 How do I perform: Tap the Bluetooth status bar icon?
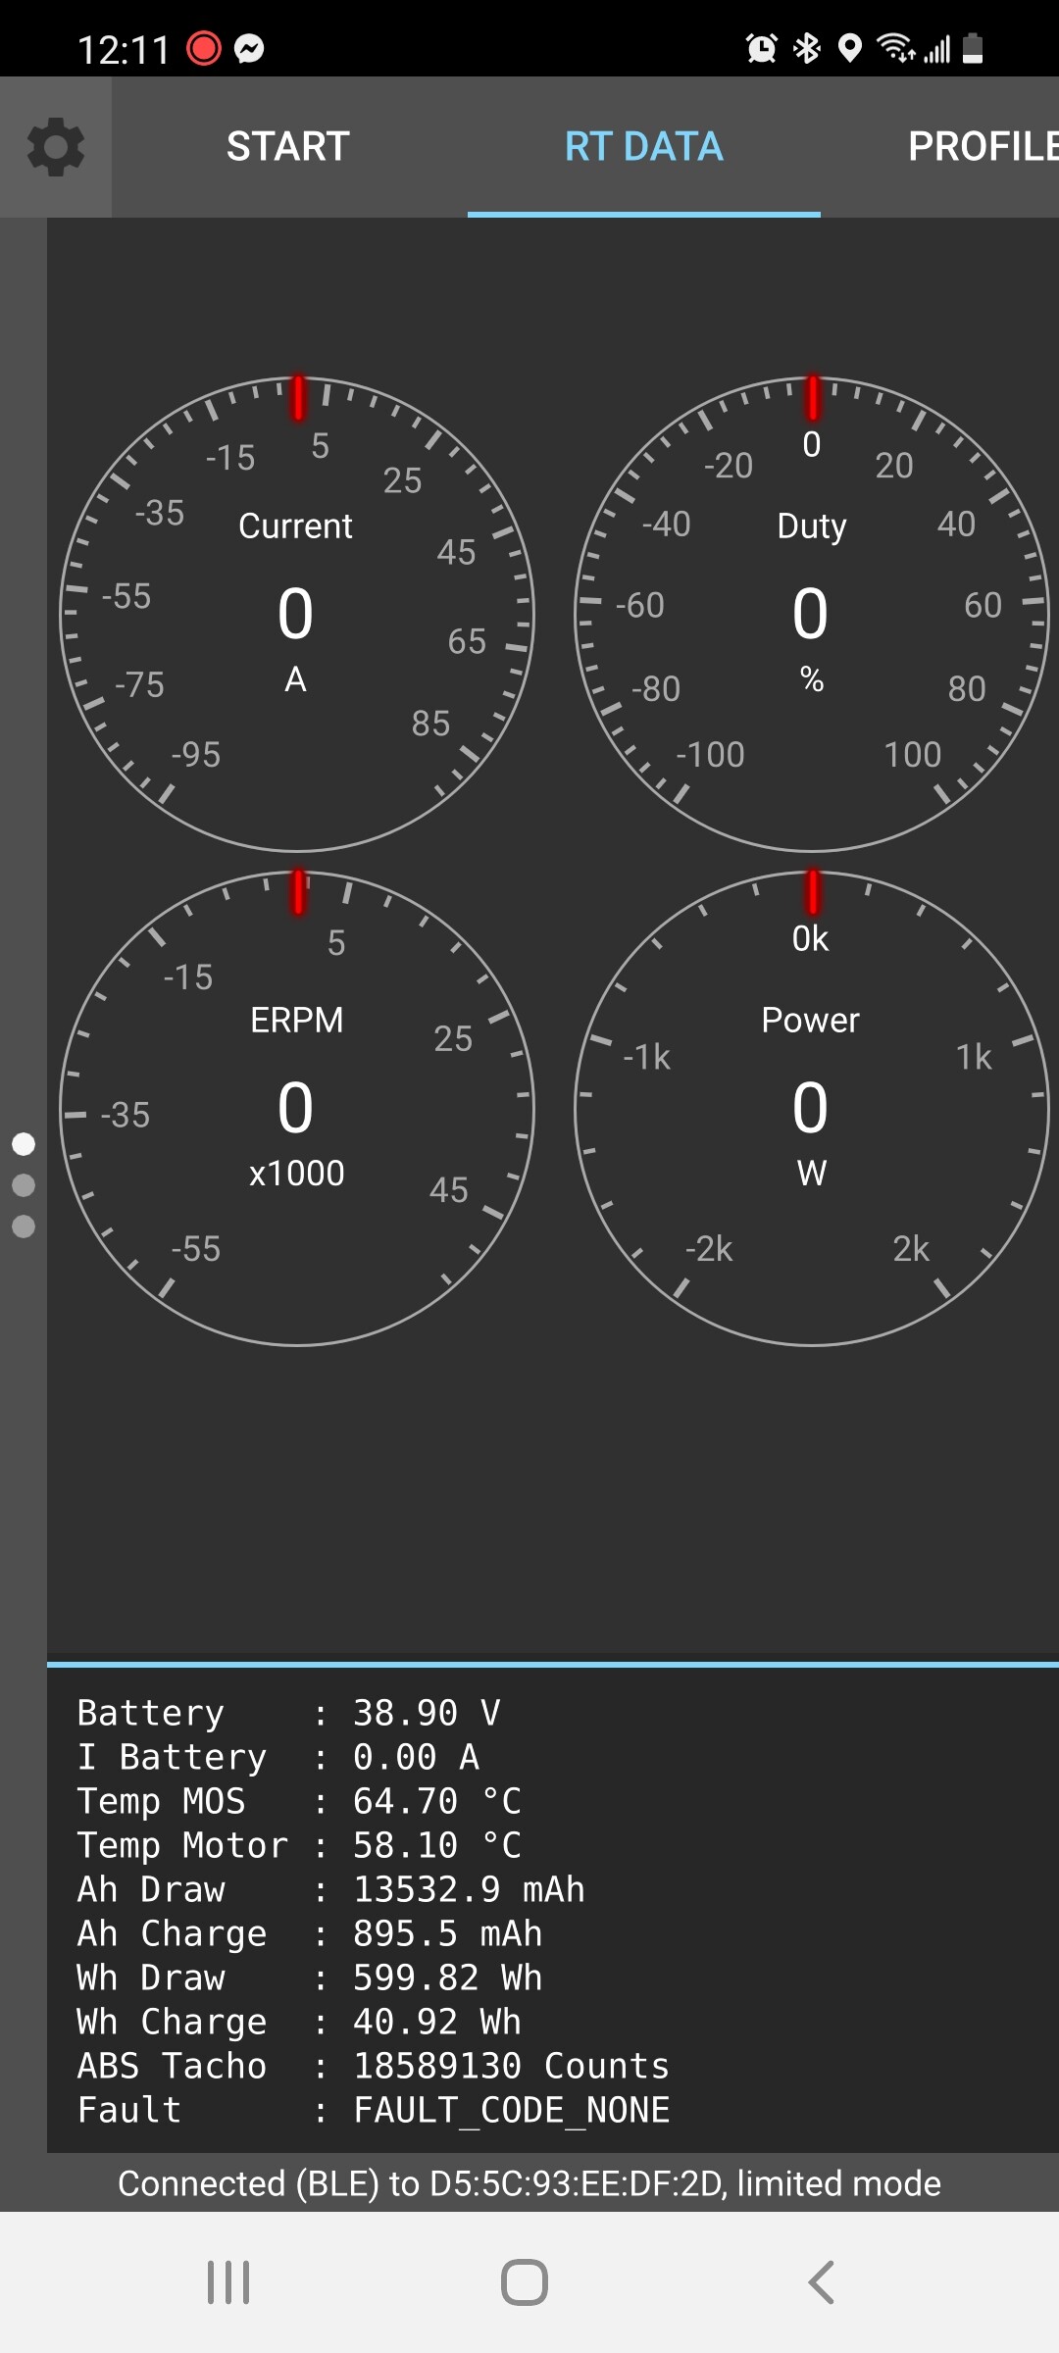click(807, 48)
